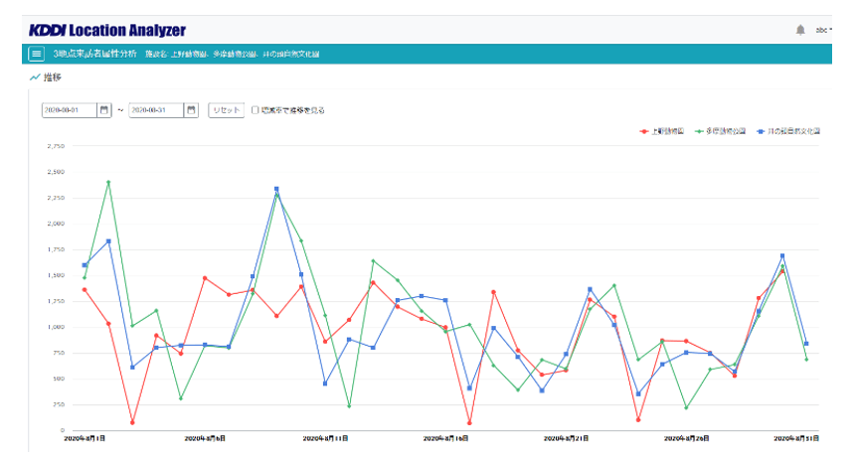The height and width of the screenshot is (459, 855).
Task: Click the start date field 2020-08-01
Action: pos(69,110)
